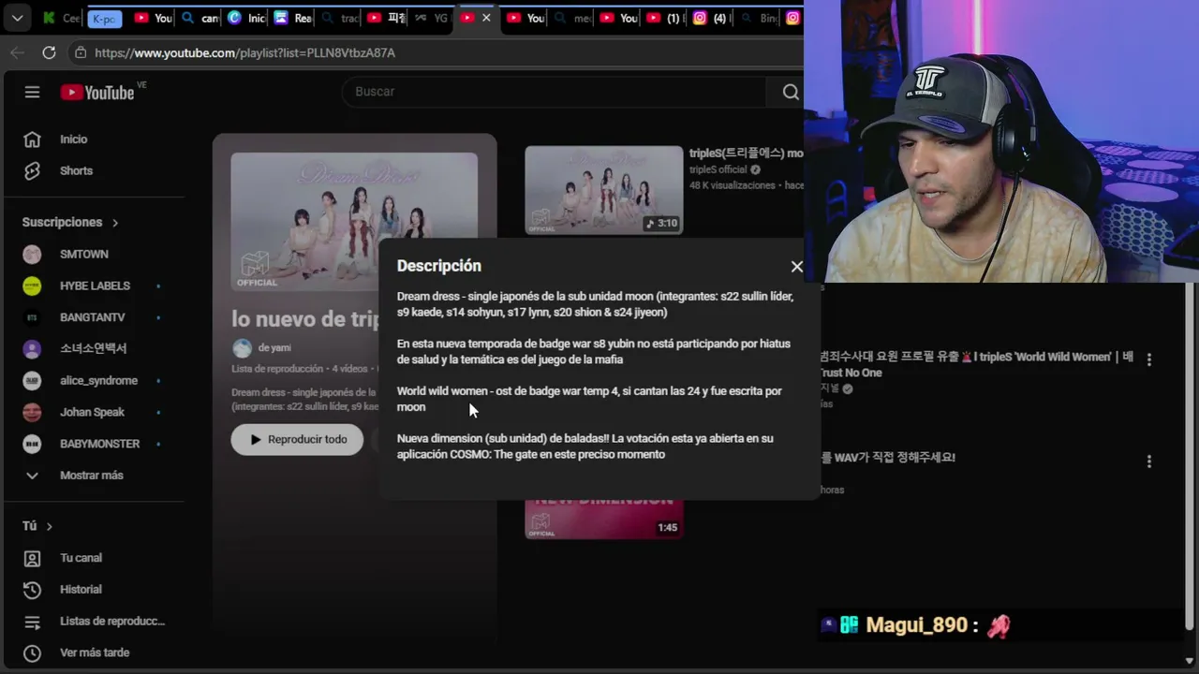
Task: Open the Inicio sidebar link
Action: click(x=74, y=139)
